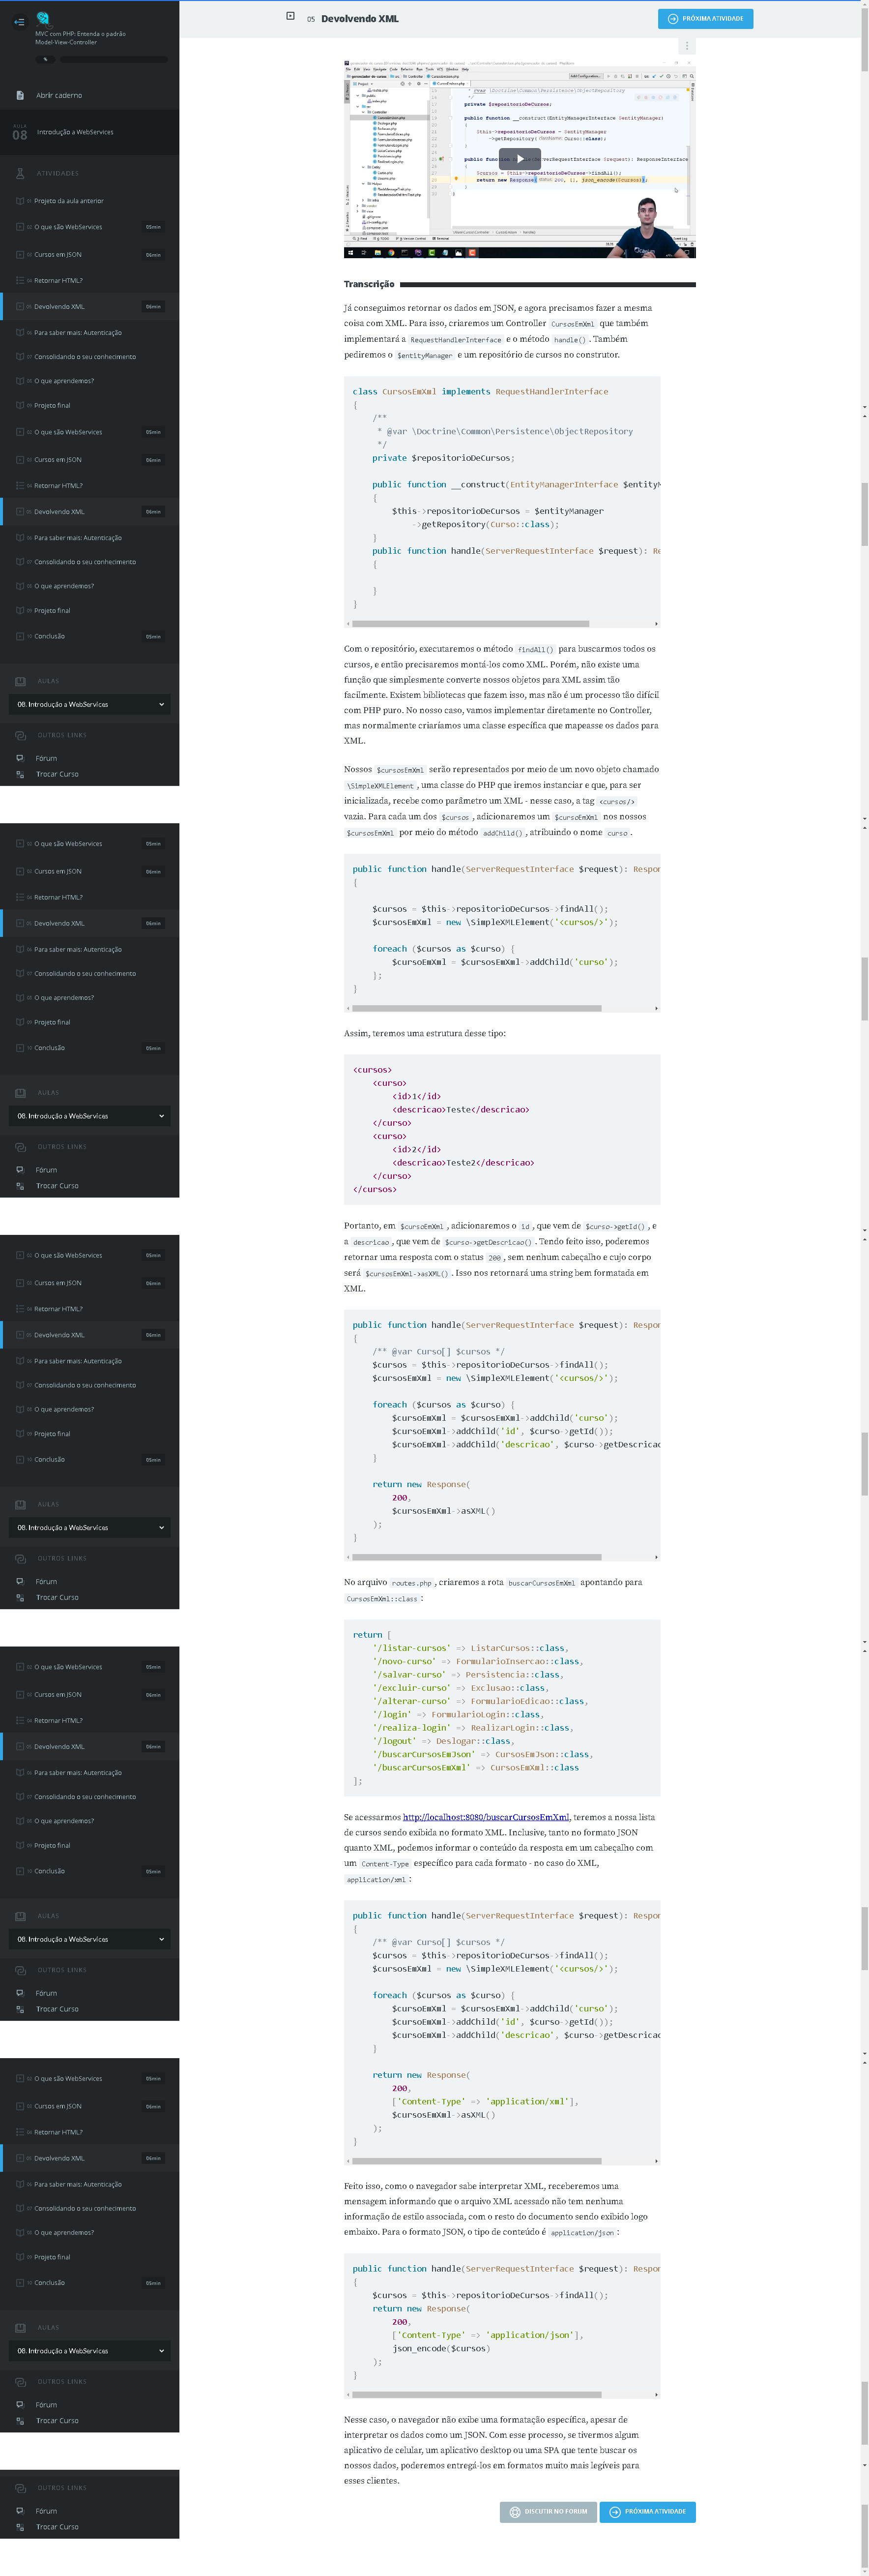This screenshot has height=2576, width=869.
Task: Open the video options three-dot menu
Action: click(x=686, y=46)
